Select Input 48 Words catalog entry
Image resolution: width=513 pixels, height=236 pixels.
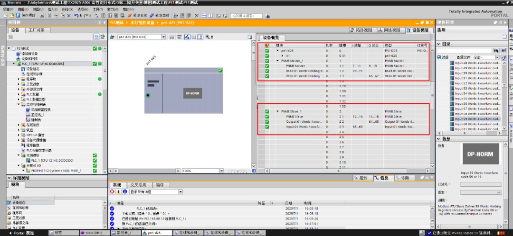(x=475, y=63)
